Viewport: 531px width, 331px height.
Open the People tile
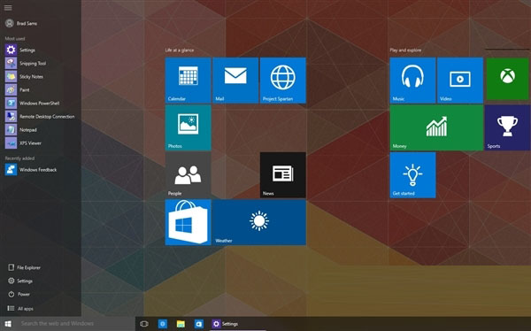coord(188,175)
